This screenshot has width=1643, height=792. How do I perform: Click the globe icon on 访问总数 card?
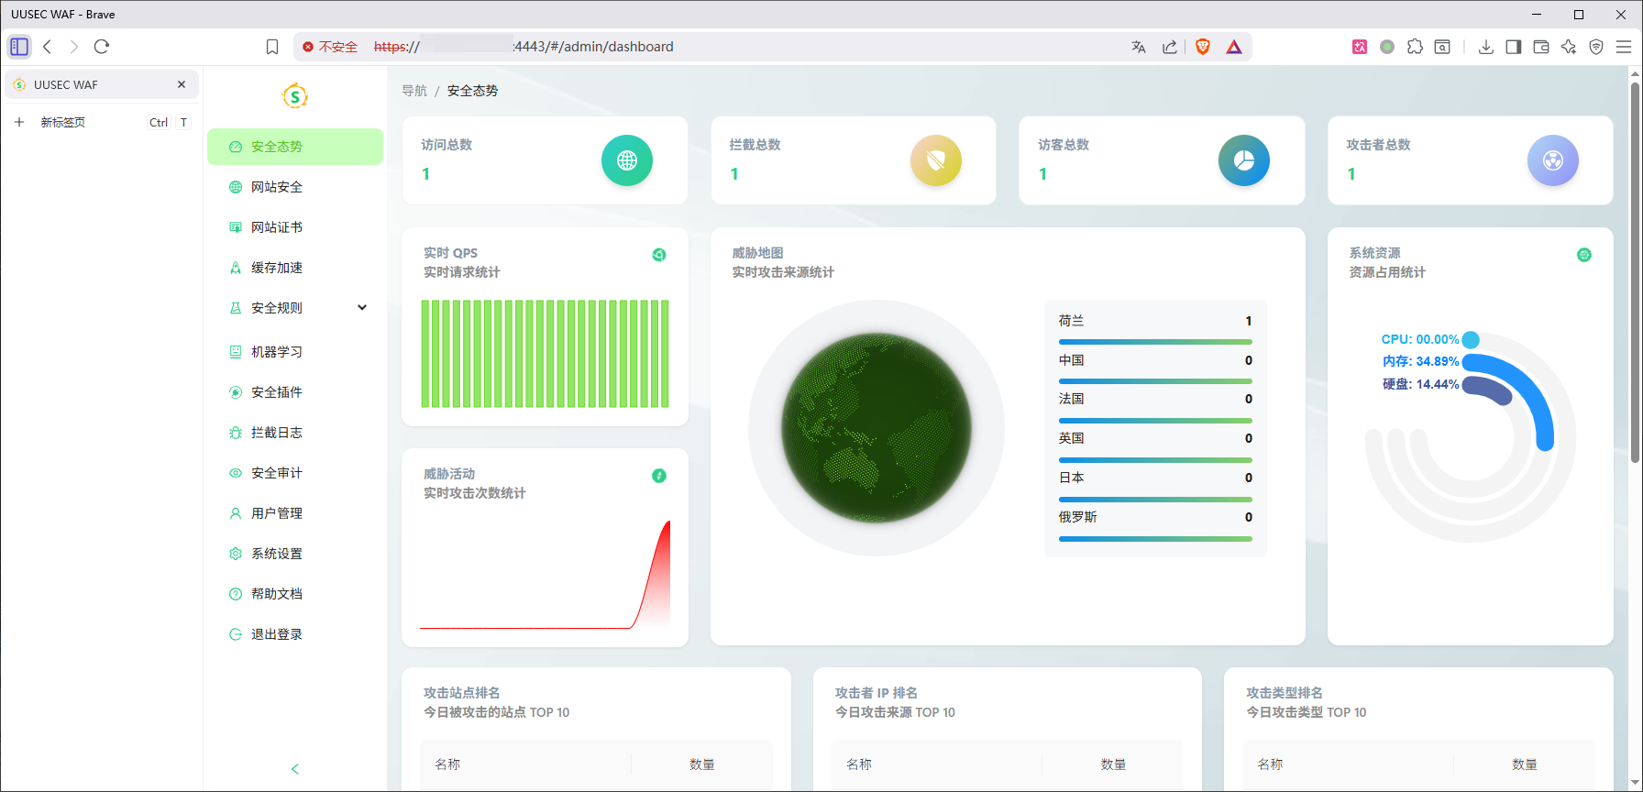(x=627, y=160)
